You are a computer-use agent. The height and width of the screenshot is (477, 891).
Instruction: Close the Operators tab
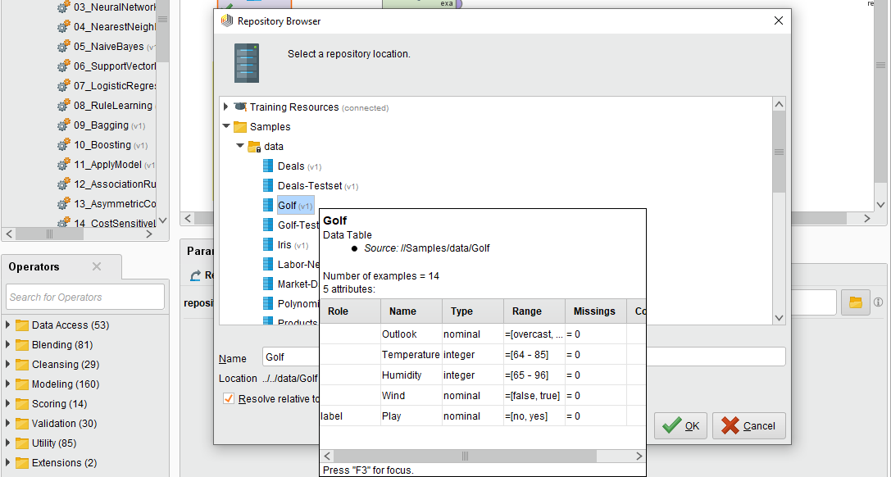pyautogui.click(x=97, y=267)
